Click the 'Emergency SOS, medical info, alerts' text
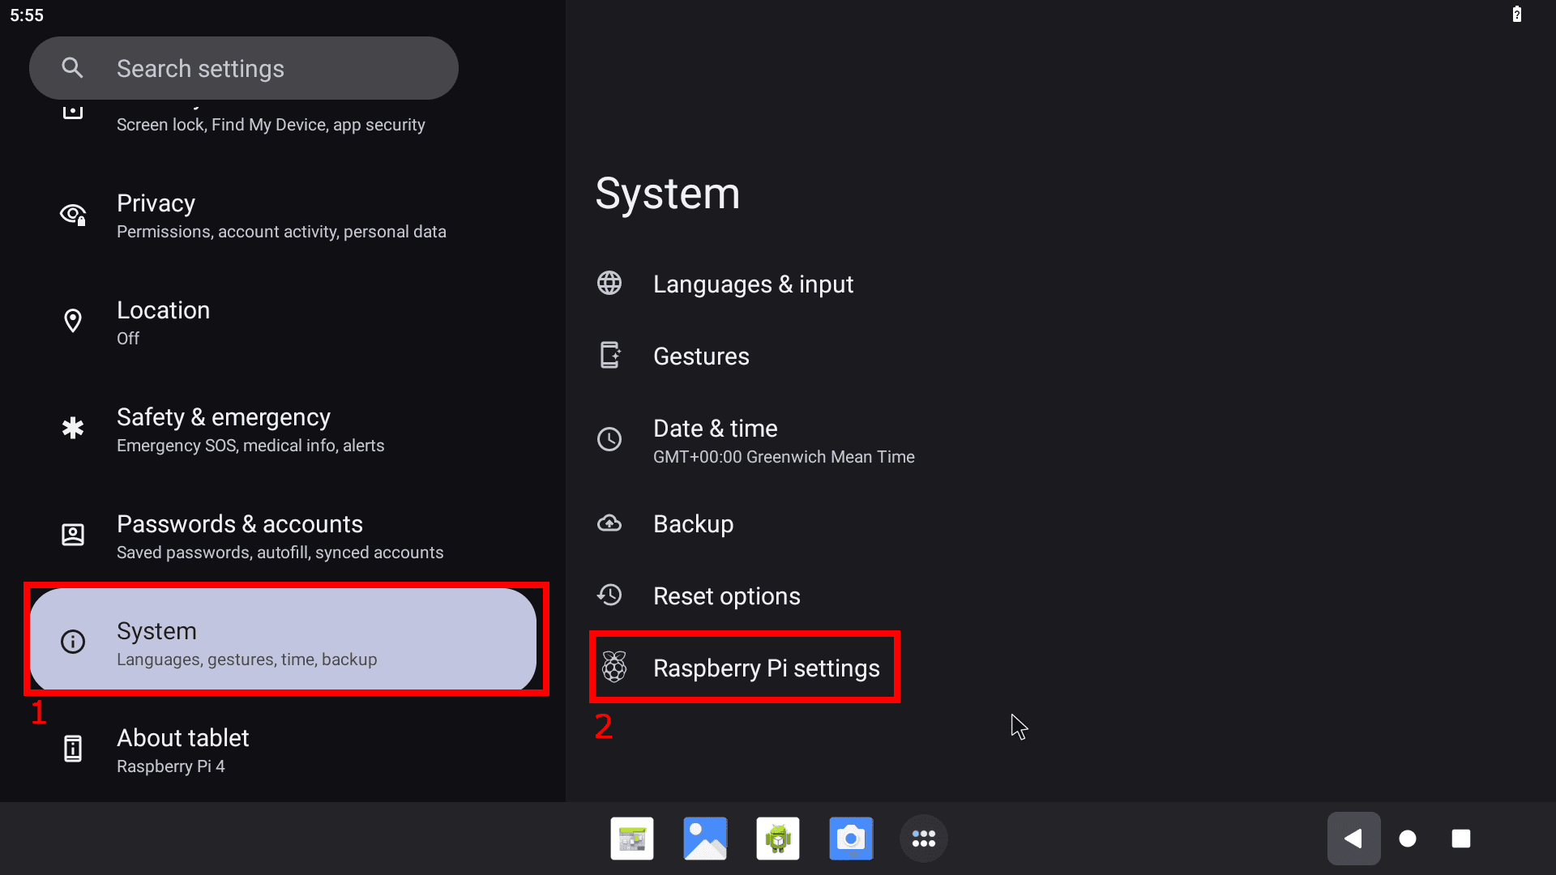The width and height of the screenshot is (1556, 875). (x=250, y=446)
